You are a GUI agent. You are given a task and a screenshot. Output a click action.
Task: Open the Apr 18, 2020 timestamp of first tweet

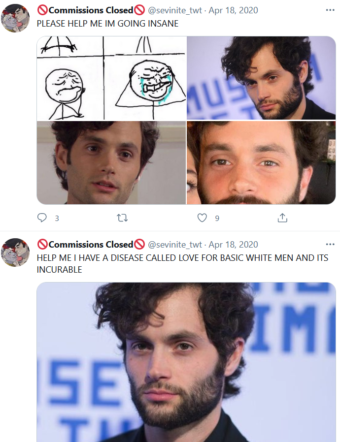coord(234,10)
